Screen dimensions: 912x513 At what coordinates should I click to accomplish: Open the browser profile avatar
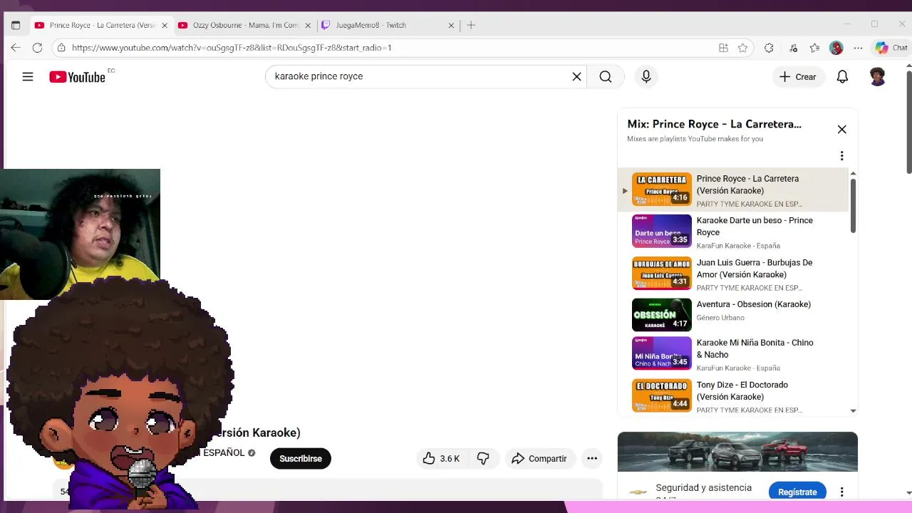(836, 48)
